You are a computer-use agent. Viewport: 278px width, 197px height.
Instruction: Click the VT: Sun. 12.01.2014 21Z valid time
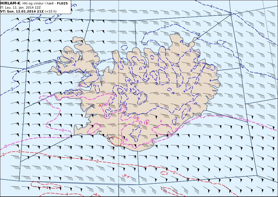click(x=22, y=11)
